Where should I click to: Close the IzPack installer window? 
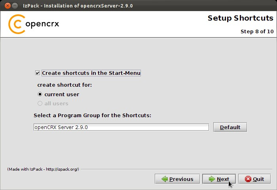tap(8, 6)
